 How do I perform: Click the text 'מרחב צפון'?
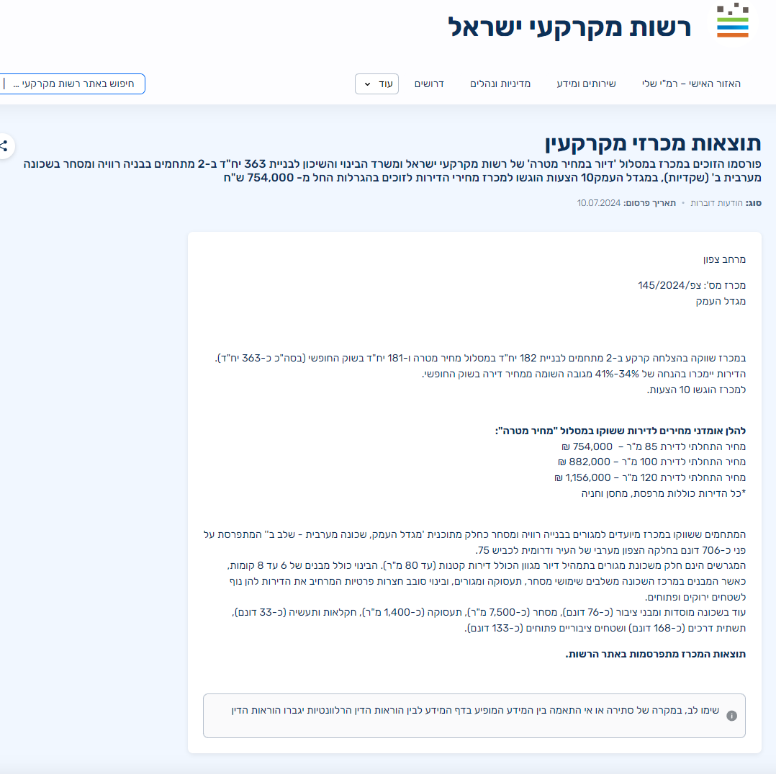click(724, 259)
